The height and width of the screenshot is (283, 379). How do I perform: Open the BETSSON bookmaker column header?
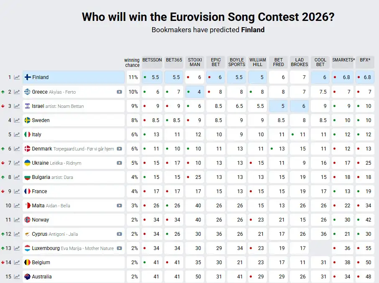point(152,60)
